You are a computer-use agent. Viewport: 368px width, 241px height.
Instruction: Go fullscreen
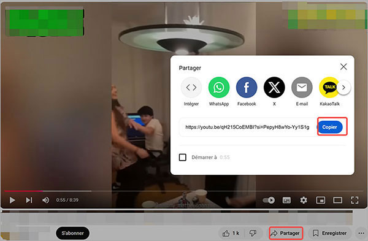tap(355, 200)
